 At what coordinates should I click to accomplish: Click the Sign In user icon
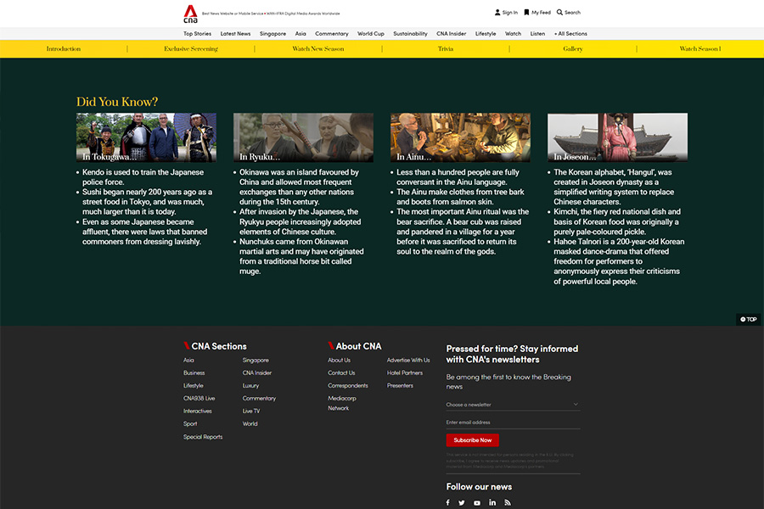coord(497,13)
